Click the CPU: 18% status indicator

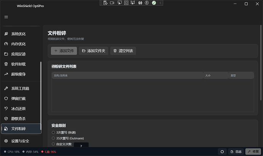(12, 152)
